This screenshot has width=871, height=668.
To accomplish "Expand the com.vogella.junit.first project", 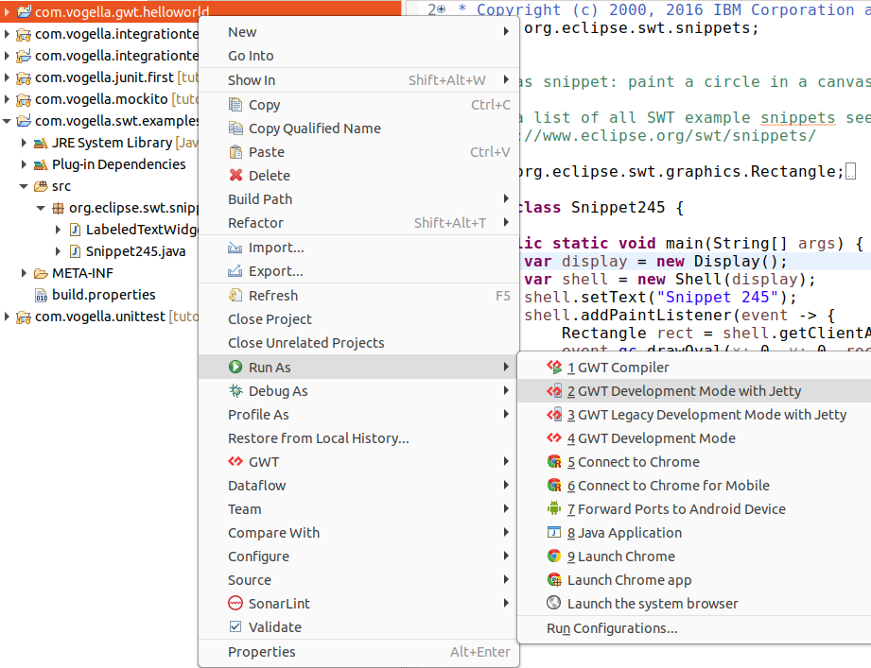I will [x=7, y=77].
